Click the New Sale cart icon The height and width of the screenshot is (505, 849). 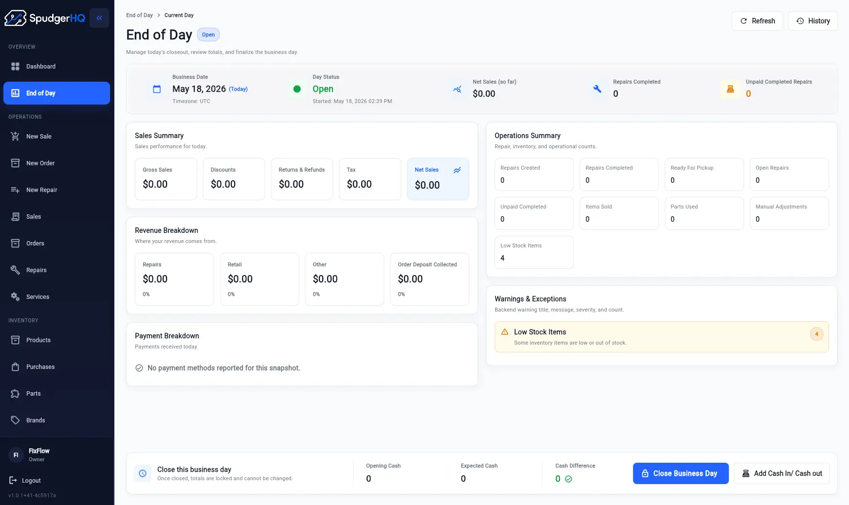click(15, 137)
